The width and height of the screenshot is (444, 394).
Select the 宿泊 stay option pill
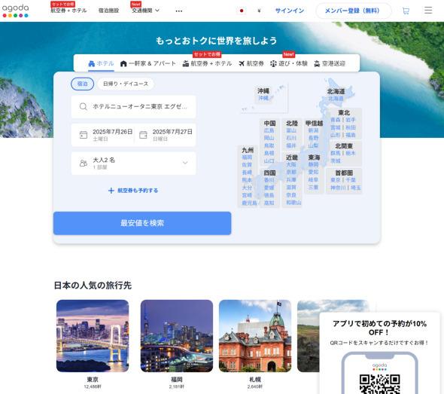(82, 84)
